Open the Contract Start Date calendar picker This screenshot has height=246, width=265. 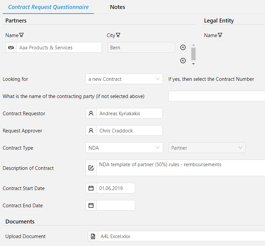pos(91,188)
